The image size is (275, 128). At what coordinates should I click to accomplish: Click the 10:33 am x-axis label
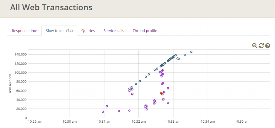(173, 121)
